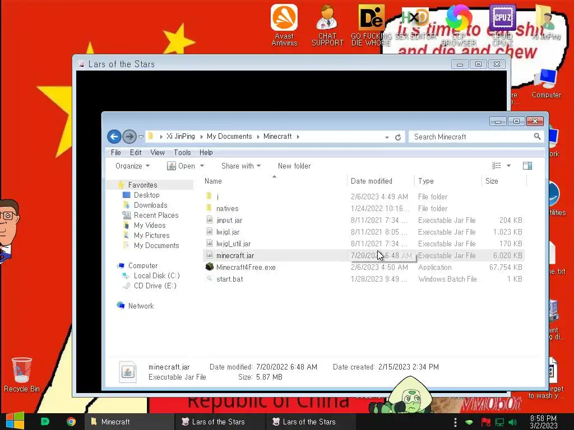574x430 pixels.
Task: Open the File menu
Action: click(x=115, y=152)
